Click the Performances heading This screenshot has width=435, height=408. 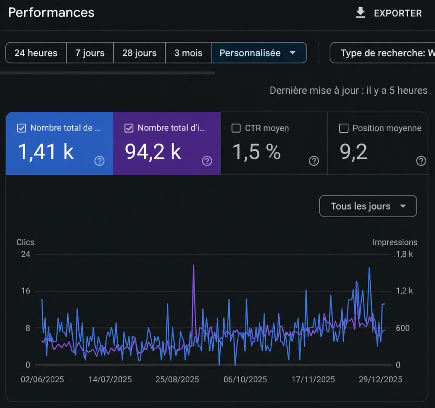click(x=51, y=12)
